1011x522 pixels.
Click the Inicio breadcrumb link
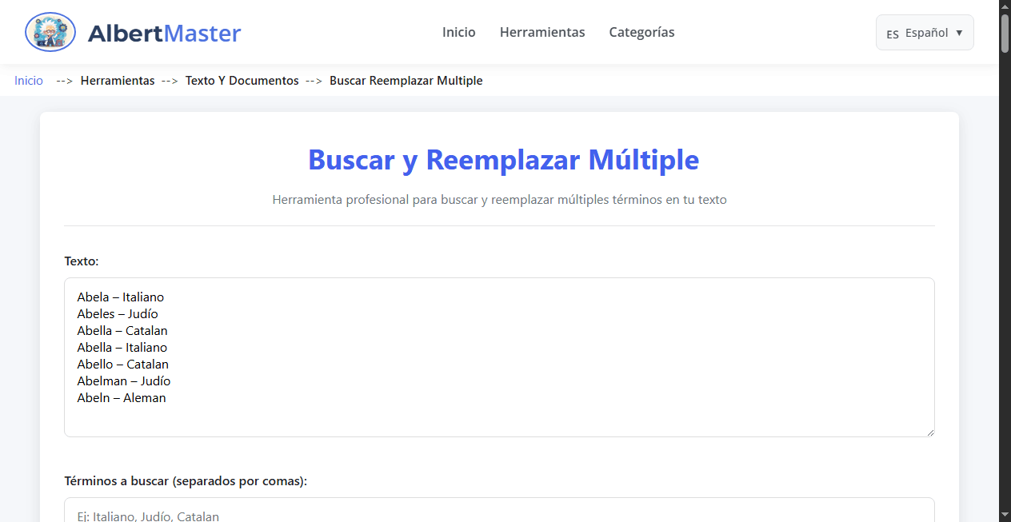(x=28, y=81)
